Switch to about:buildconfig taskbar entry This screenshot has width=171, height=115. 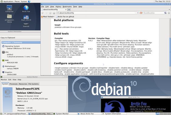40,114
